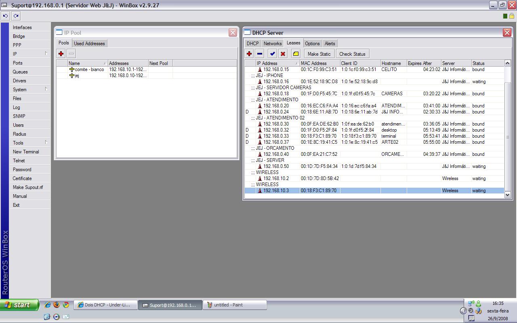Click the lease icon for 192.168.10.2

260,178
